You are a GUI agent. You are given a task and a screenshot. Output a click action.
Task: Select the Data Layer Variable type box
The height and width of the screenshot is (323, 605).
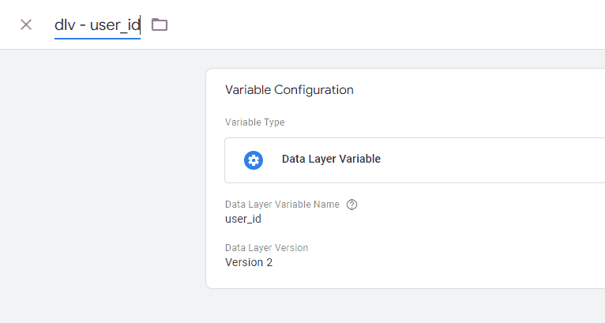click(x=415, y=160)
